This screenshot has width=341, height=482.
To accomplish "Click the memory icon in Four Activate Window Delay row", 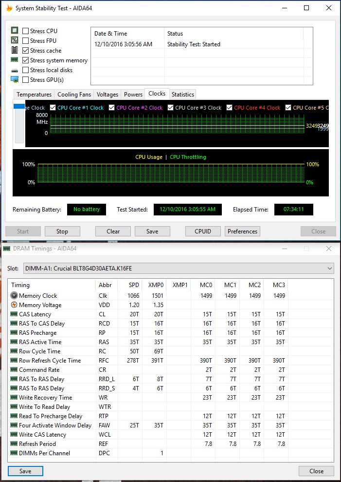I will pos(14,425).
